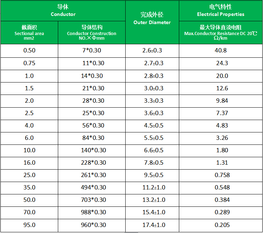This screenshot has width=263, height=233.
Task: Select the Sectional area mm2 subheader
Action: click(x=29, y=33)
